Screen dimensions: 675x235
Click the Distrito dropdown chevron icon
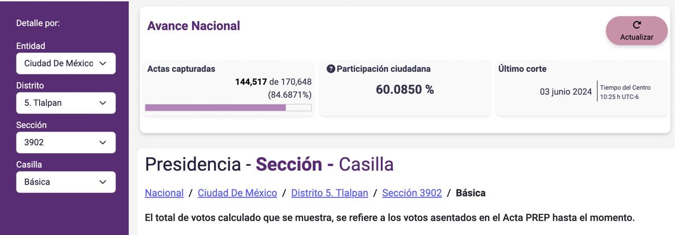click(103, 103)
